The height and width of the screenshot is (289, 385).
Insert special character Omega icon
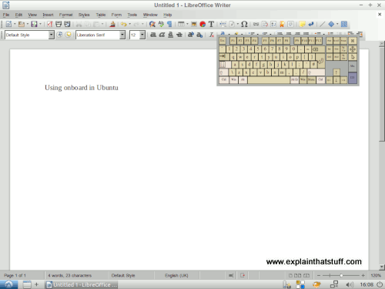click(244, 24)
